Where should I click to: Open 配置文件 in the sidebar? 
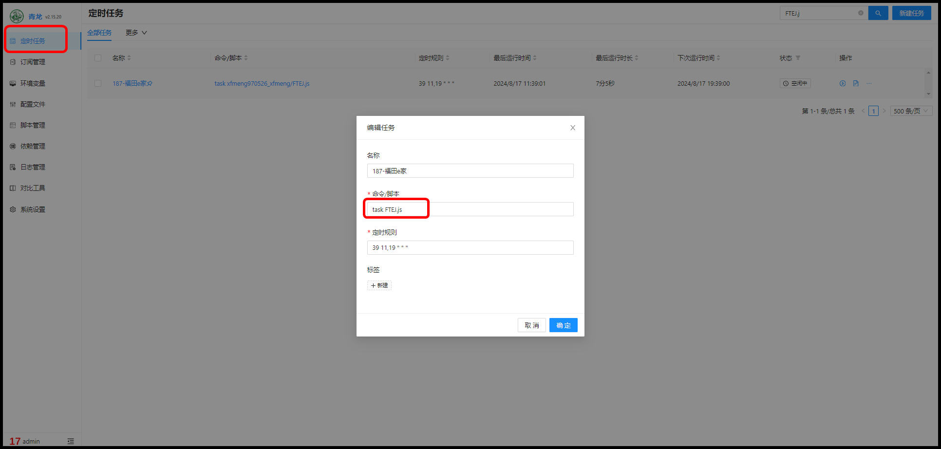tap(33, 104)
